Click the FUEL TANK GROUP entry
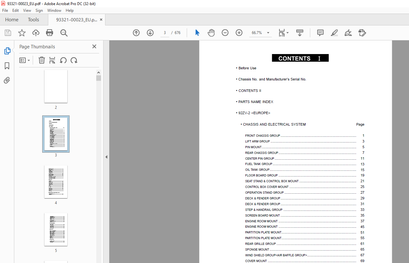Screen dimensions: 409x263 305,164
